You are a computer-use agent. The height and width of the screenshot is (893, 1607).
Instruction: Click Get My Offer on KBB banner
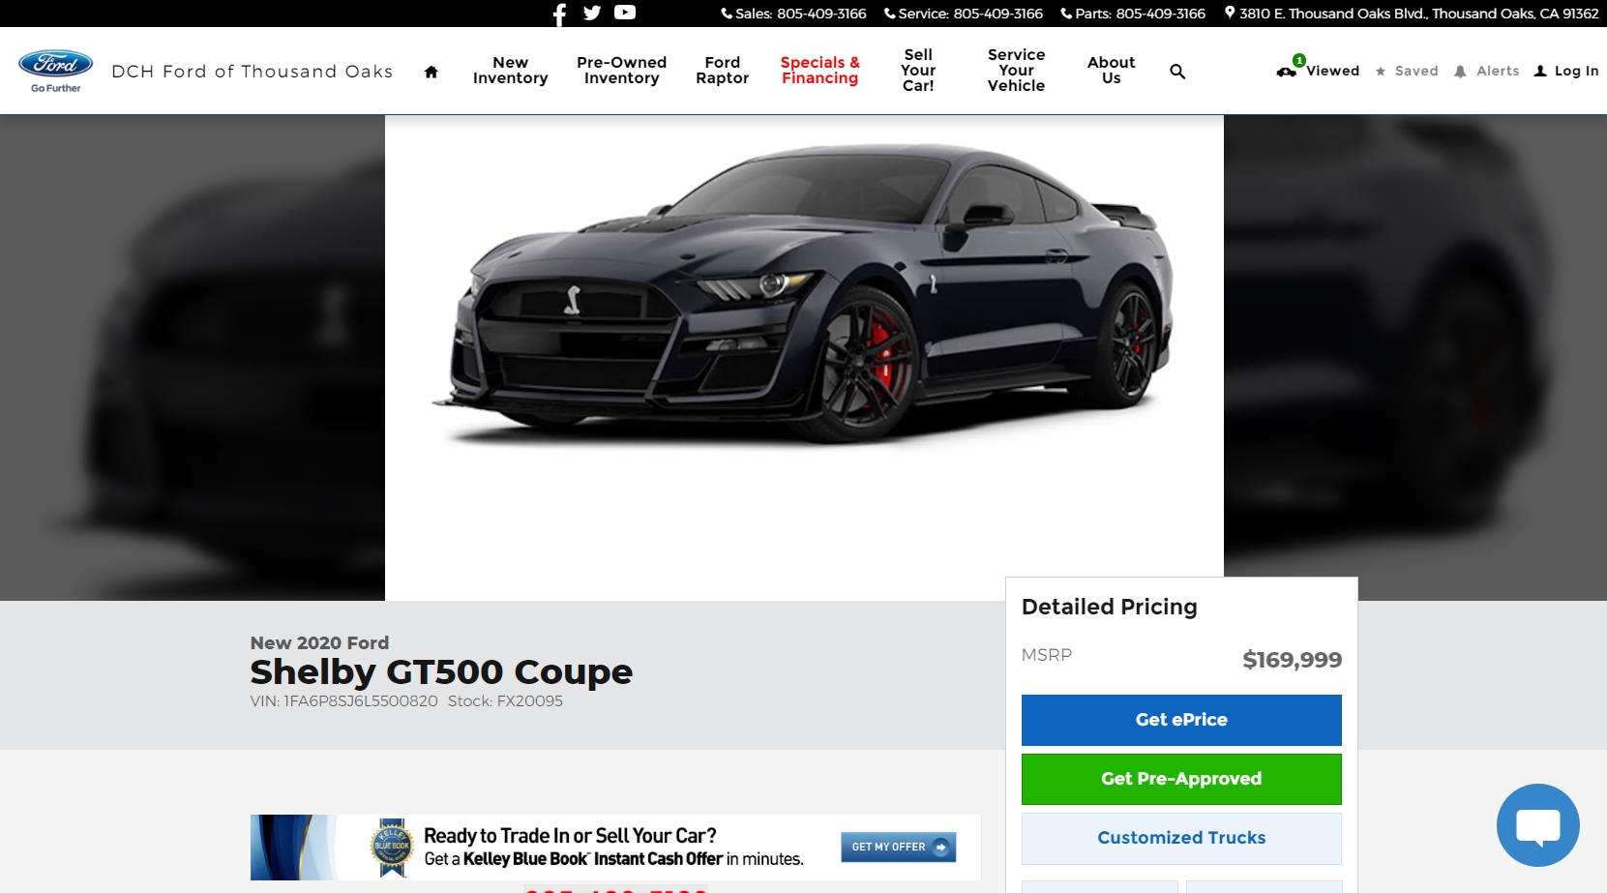[898, 847]
